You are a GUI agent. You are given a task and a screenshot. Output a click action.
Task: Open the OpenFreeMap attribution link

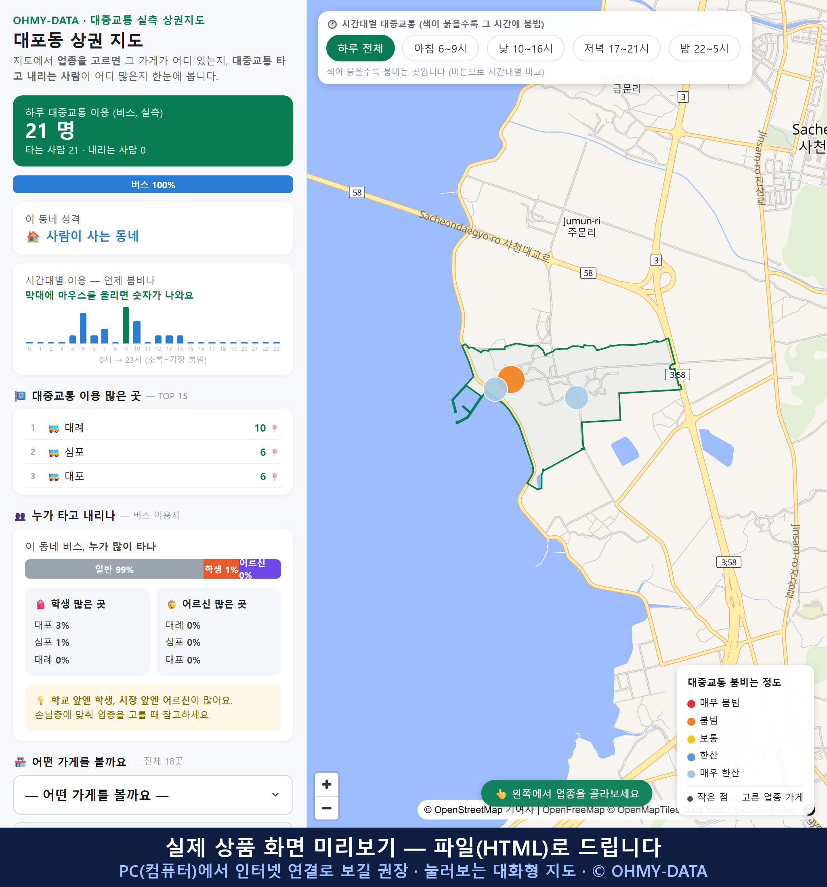[x=573, y=809]
